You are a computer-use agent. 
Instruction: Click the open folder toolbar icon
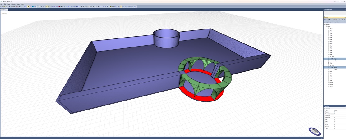(4, 7)
